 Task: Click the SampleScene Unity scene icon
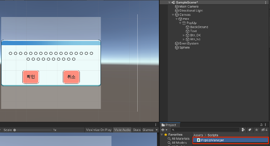[x=174, y=2]
